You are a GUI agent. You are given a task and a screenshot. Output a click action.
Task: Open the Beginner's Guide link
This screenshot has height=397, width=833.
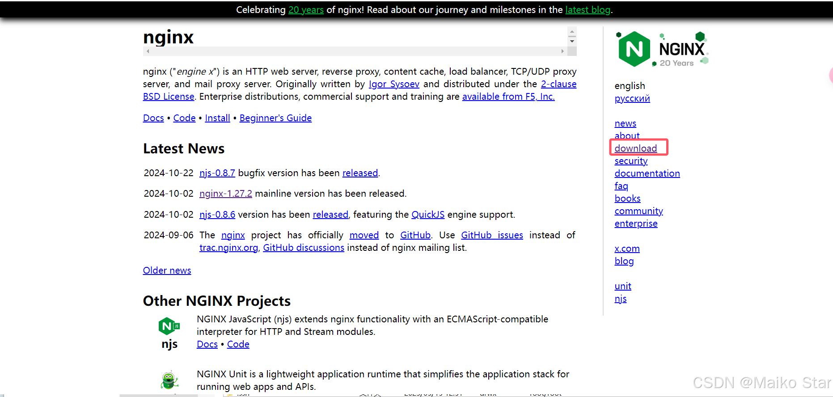click(x=275, y=118)
